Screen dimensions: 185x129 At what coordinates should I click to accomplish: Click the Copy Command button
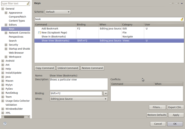pyautogui.click(x=45, y=68)
